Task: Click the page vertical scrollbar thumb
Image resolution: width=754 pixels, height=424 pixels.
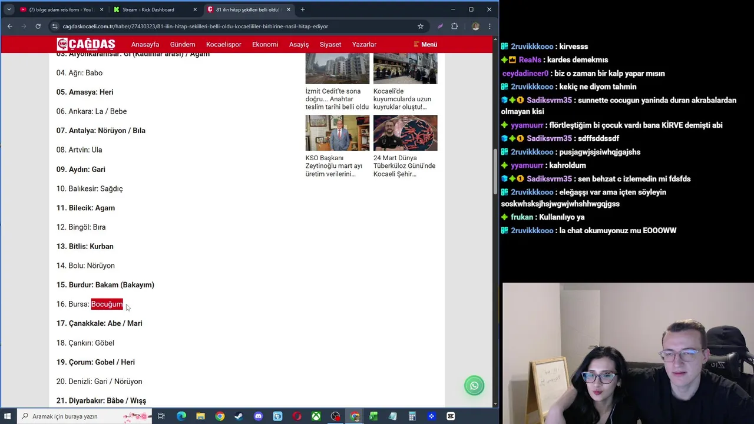Action: [495, 172]
